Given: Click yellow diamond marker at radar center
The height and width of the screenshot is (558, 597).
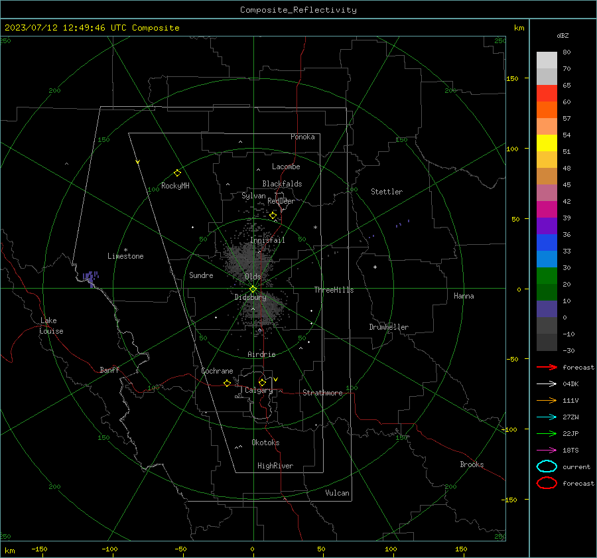Looking at the screenshot, I should coord(253,289).
